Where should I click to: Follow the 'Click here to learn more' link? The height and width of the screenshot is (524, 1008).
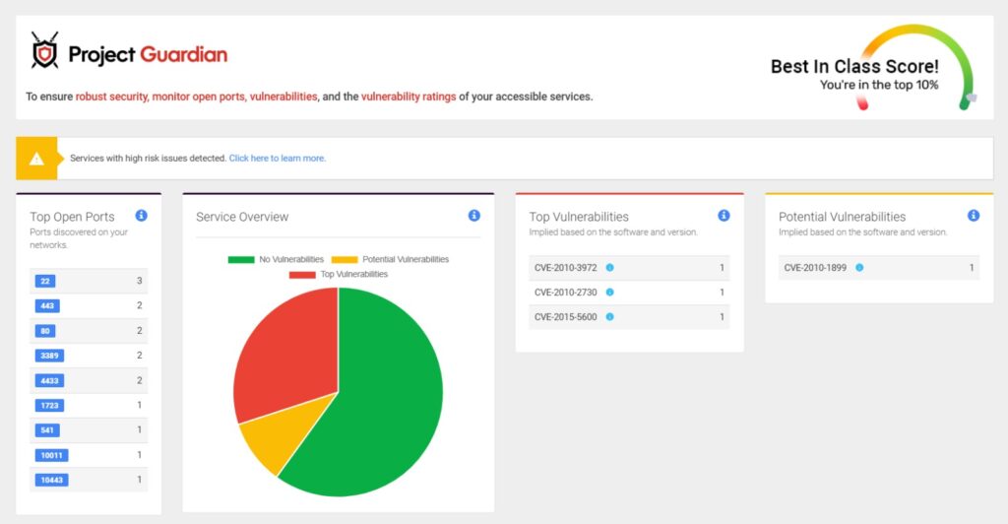click(277, 159)
